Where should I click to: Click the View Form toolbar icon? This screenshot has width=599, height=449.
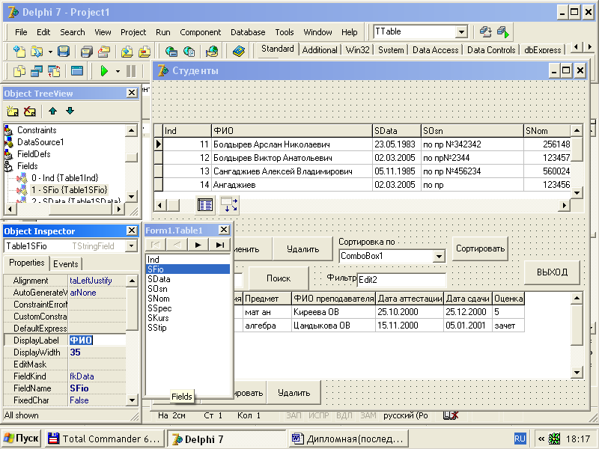pyautogui.click(x=37, y=70)
